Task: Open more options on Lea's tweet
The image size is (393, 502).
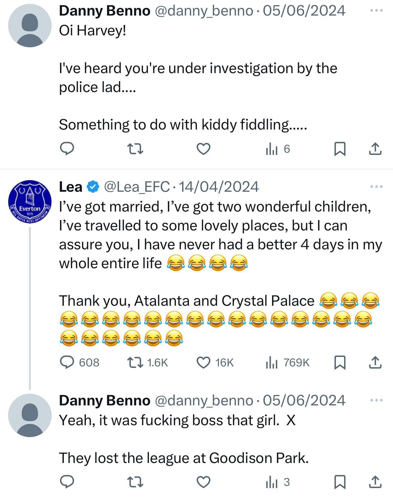Action: tap(376, 187)
